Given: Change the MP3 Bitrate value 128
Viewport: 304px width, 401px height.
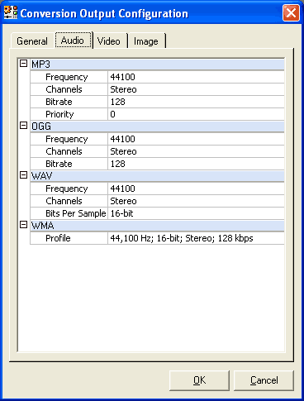Looking at the screenshot, I should tap(196, 102).
